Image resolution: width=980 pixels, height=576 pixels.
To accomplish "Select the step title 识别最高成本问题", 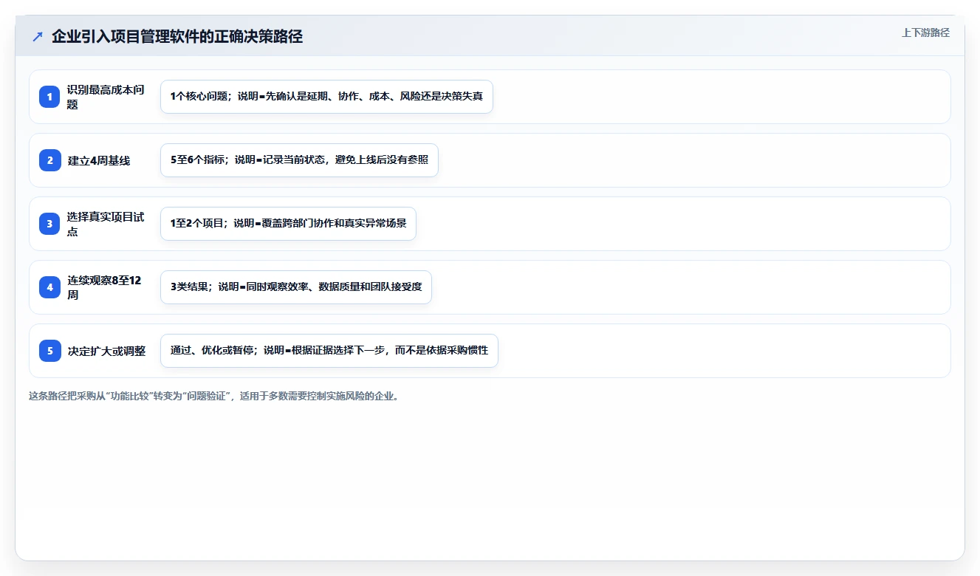I will [106, 97].
